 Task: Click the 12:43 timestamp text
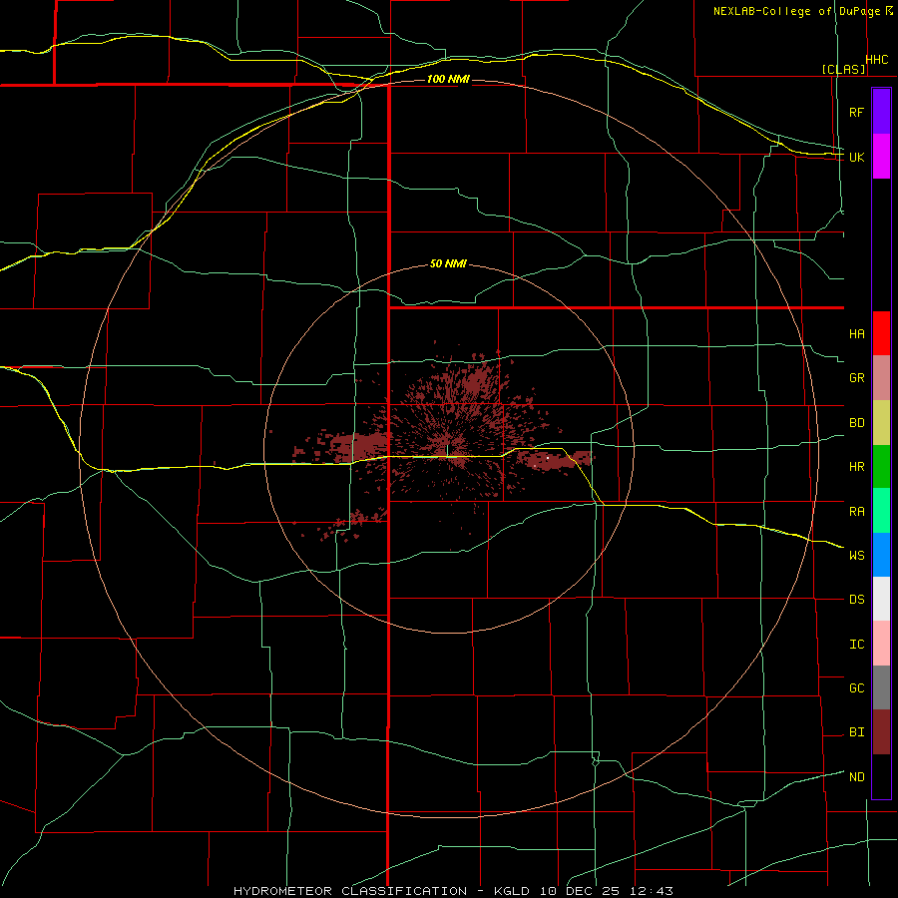(650, 891)
